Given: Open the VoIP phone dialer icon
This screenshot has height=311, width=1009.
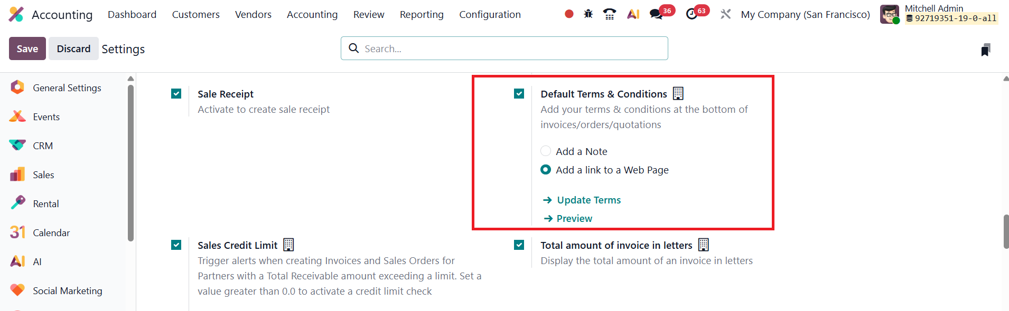Looking at the screenshot, I should point(610,14).
